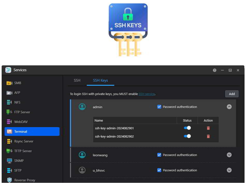Click the admin username label
This screenshot has height=183, width=246.
tap(97, 107)
